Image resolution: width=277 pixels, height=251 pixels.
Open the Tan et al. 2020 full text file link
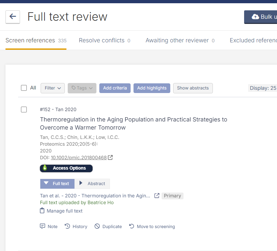(x=95, y=195)
